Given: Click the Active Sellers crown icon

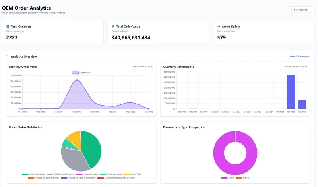Looking at the screenshot, I should tap(219, 26).
